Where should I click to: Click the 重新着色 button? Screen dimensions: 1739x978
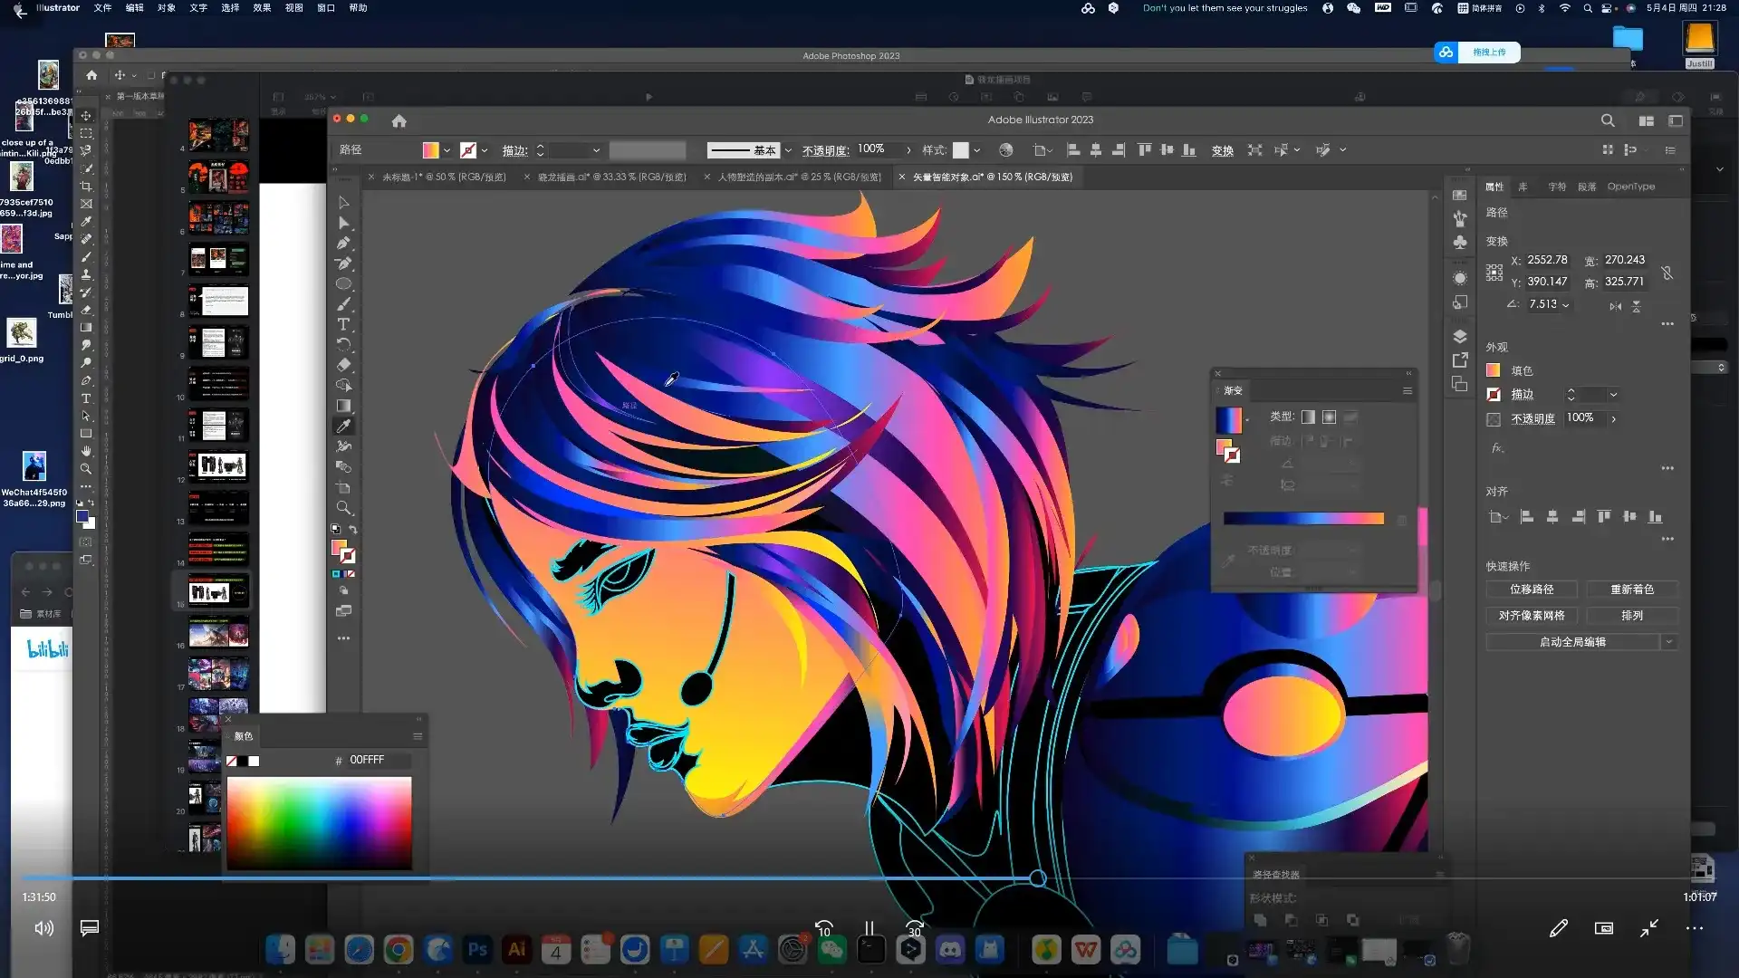click(1631, 590)
